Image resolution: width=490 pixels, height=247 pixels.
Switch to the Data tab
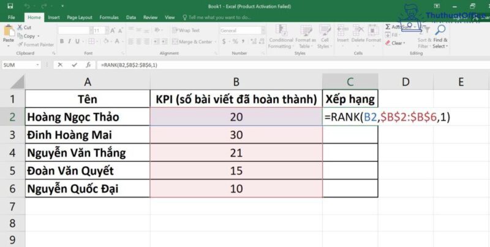tap(131, 18)
